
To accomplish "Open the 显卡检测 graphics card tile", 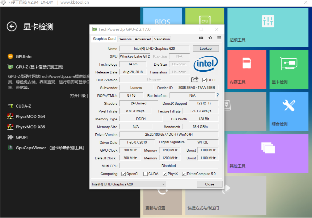I will [289, 70].
